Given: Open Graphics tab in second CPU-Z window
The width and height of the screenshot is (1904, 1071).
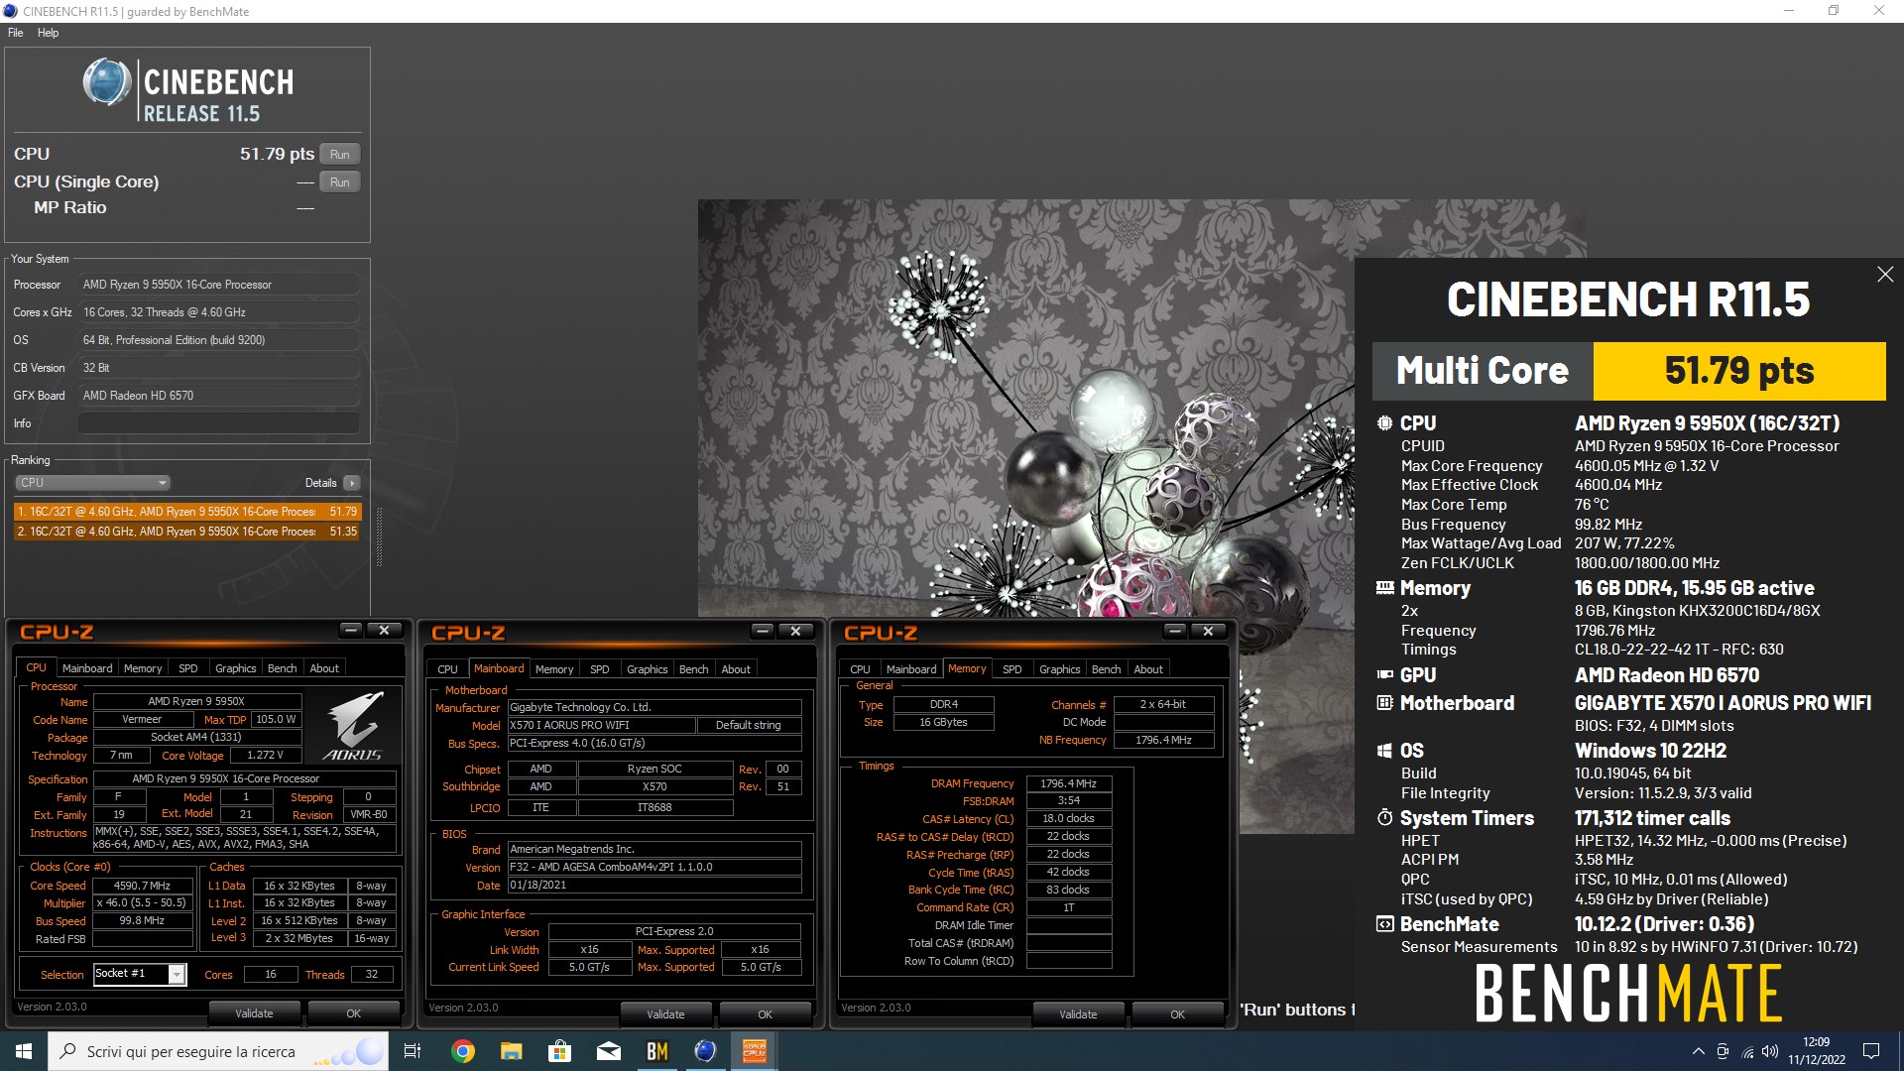Looking at the screenshot, I should [x=648, y=669].
